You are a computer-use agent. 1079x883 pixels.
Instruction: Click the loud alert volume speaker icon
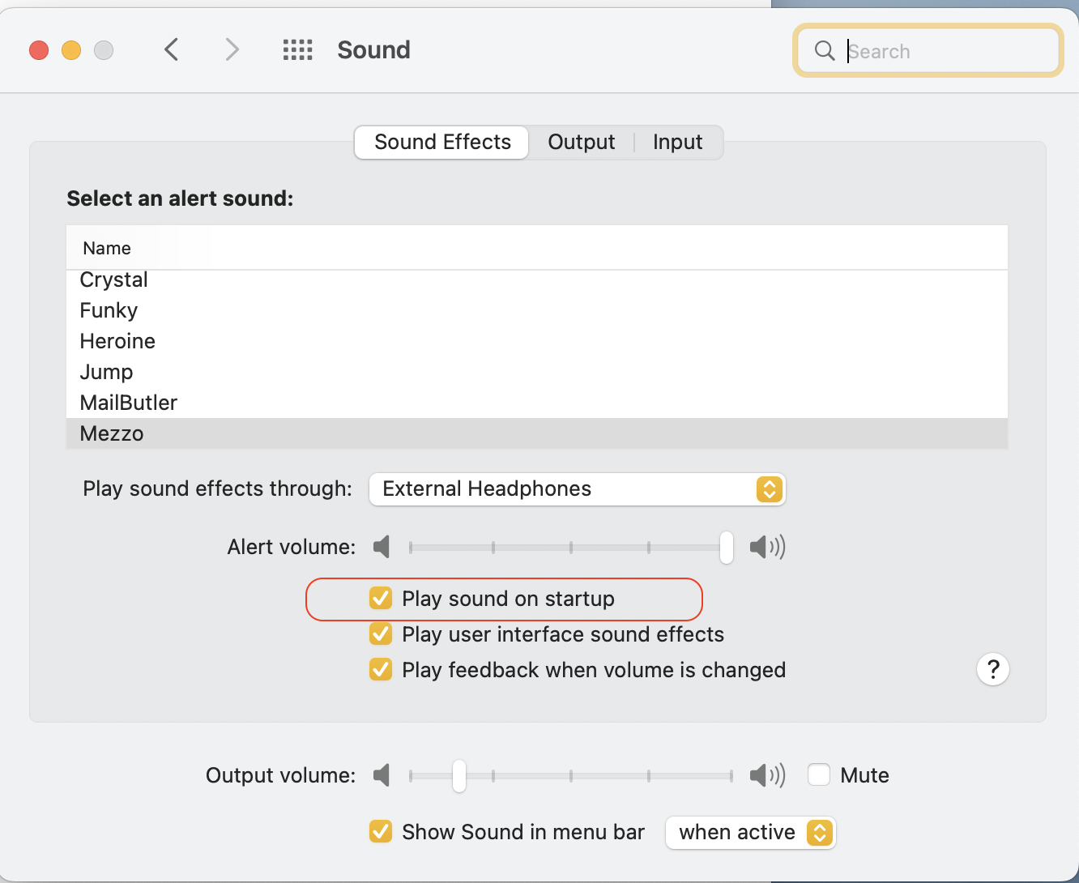coord(767,547)
